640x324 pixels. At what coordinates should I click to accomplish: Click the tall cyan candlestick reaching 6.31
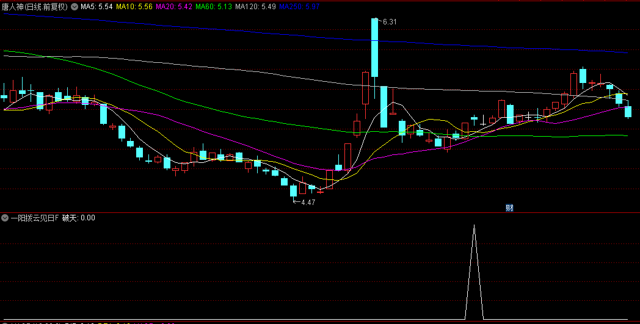(374, 48)
